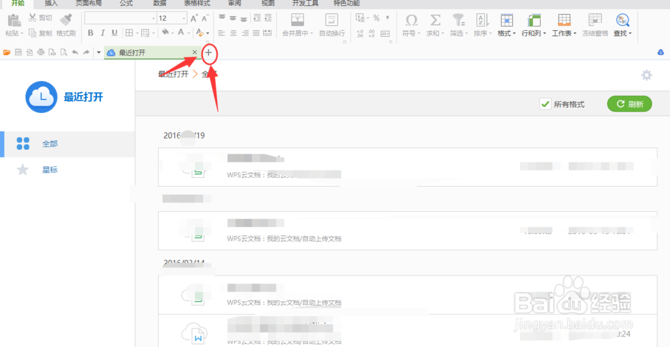The image size is (670, 347).
Task: Click the Merge and Center icon
Action: click(x=298, y=19)
